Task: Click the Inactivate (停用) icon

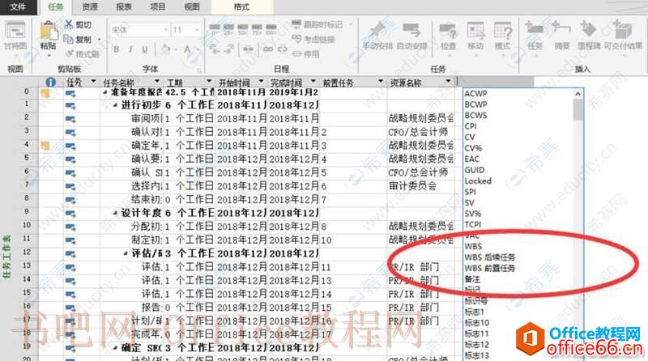Action: point(296,53)
